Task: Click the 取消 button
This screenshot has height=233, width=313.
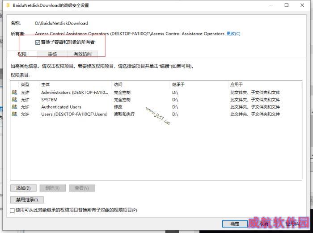Action: click(264, 224)
